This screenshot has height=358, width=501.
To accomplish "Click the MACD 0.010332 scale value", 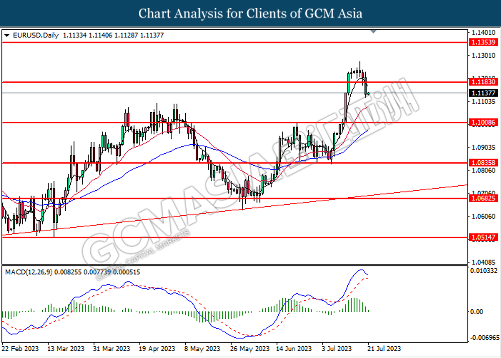I will tap(484, 270).
